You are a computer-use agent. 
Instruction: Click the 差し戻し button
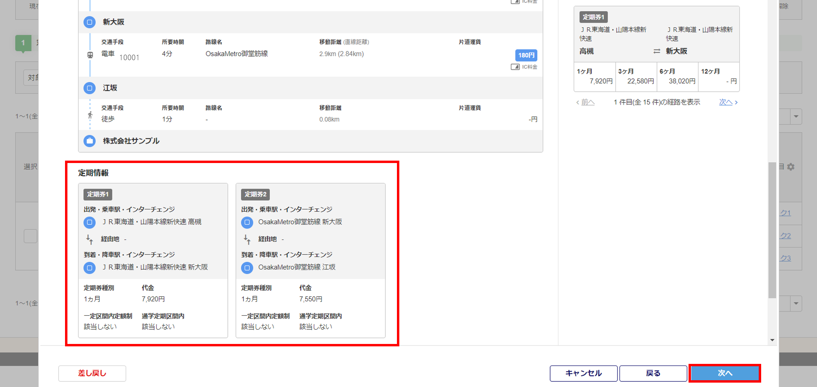(x=92, y=373)
